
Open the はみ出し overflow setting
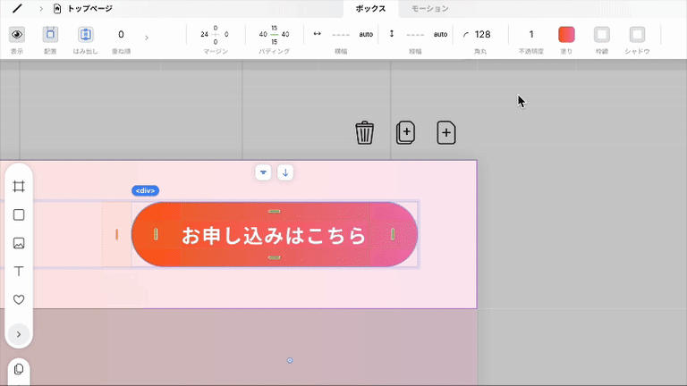pos(86,35)
